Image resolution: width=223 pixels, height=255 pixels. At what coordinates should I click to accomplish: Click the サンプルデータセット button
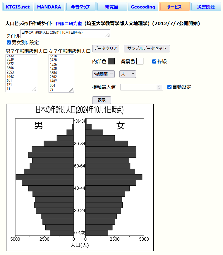[147, 49]
